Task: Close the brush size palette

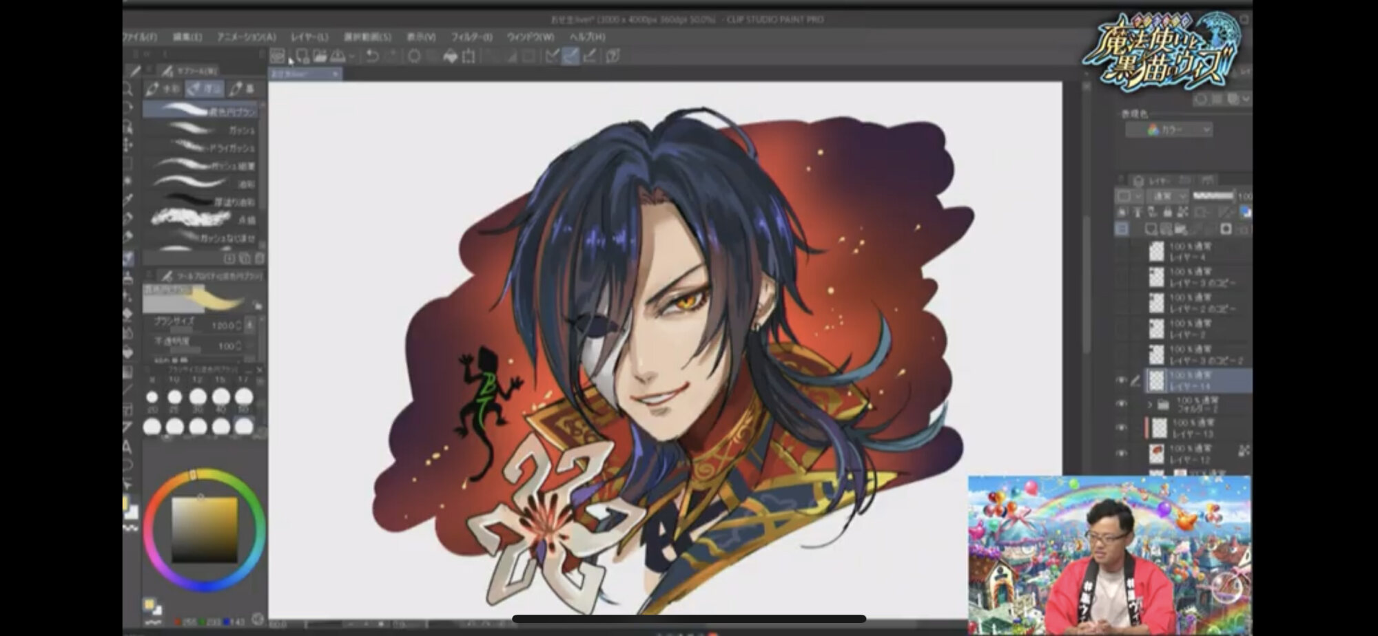Action: coord(260,370)
